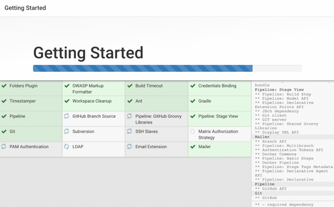Click the 'Email Extension' label
This screenshot has height=207, width=334.
point(151,147)
